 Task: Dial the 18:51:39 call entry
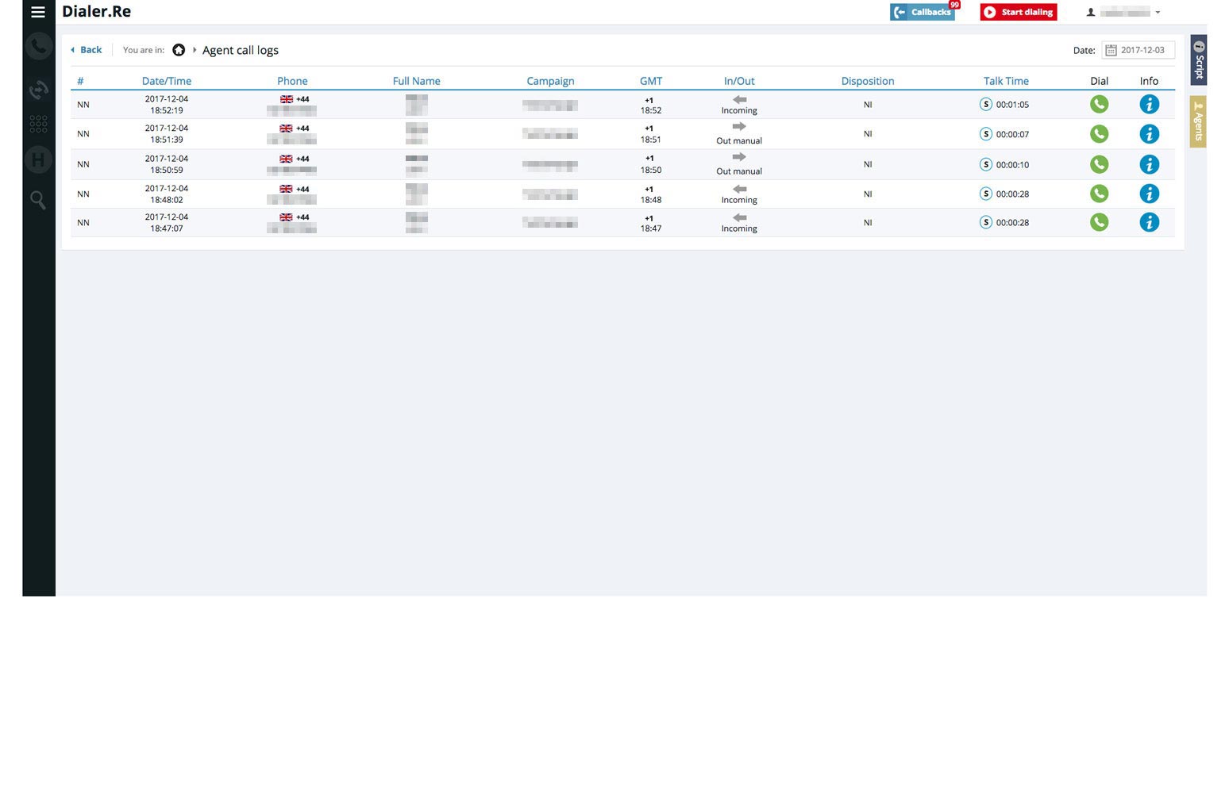pyautogui.click(x=1099, y=134)
